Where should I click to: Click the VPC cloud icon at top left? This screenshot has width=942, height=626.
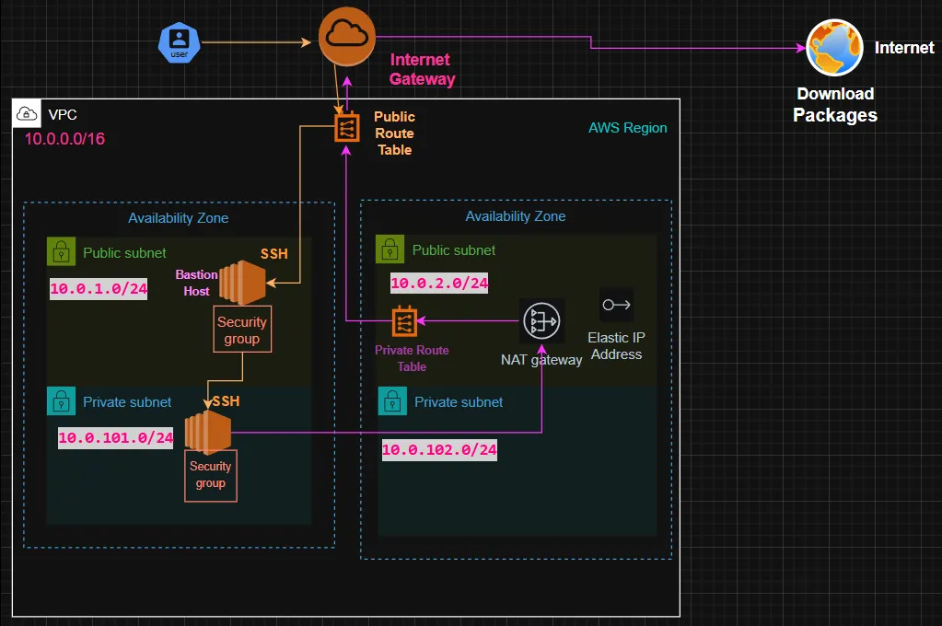tap(26, 112)
